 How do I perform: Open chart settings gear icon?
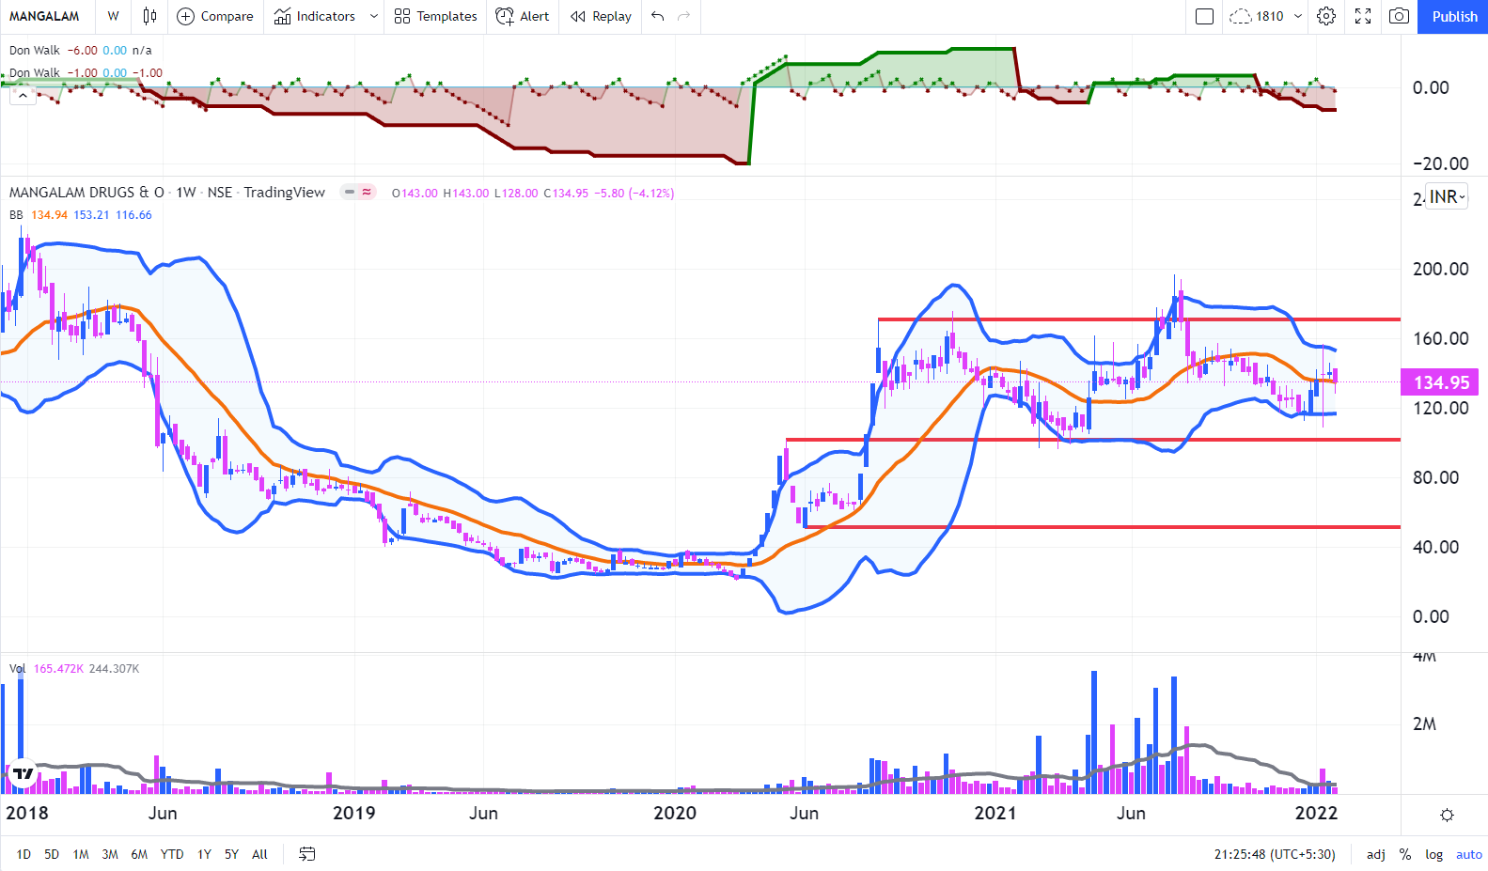point(1326,16)
